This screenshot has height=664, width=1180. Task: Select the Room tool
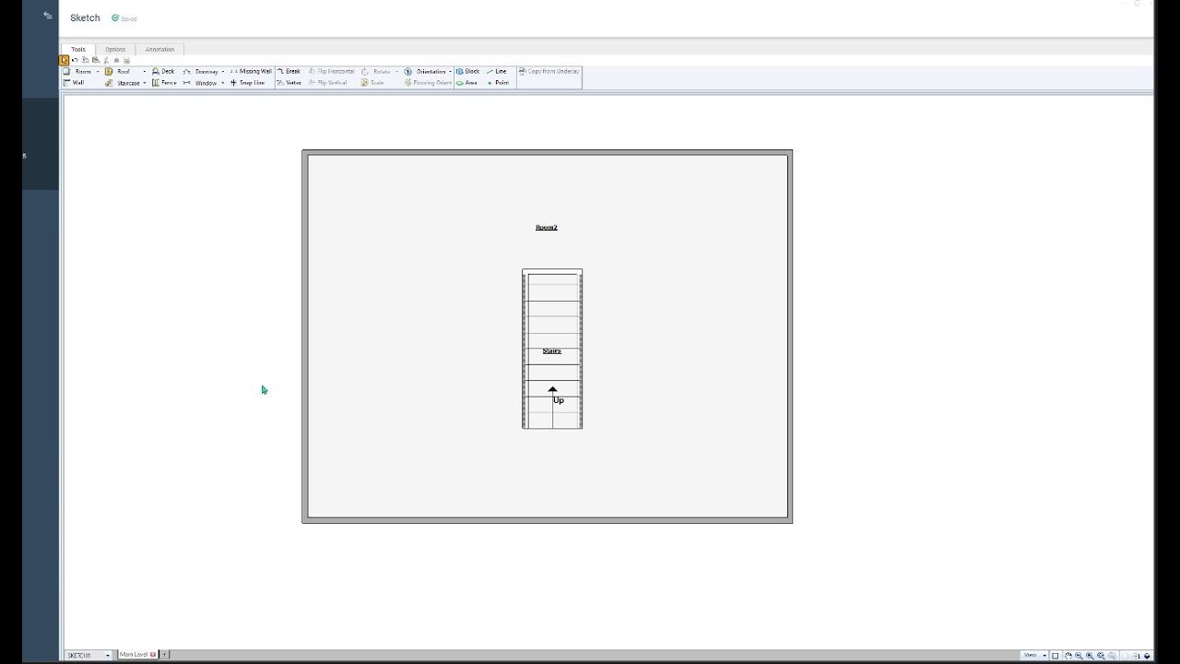pos(77,71)
